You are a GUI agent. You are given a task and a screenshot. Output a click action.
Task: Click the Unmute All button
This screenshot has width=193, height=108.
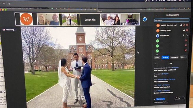[174, 57]
